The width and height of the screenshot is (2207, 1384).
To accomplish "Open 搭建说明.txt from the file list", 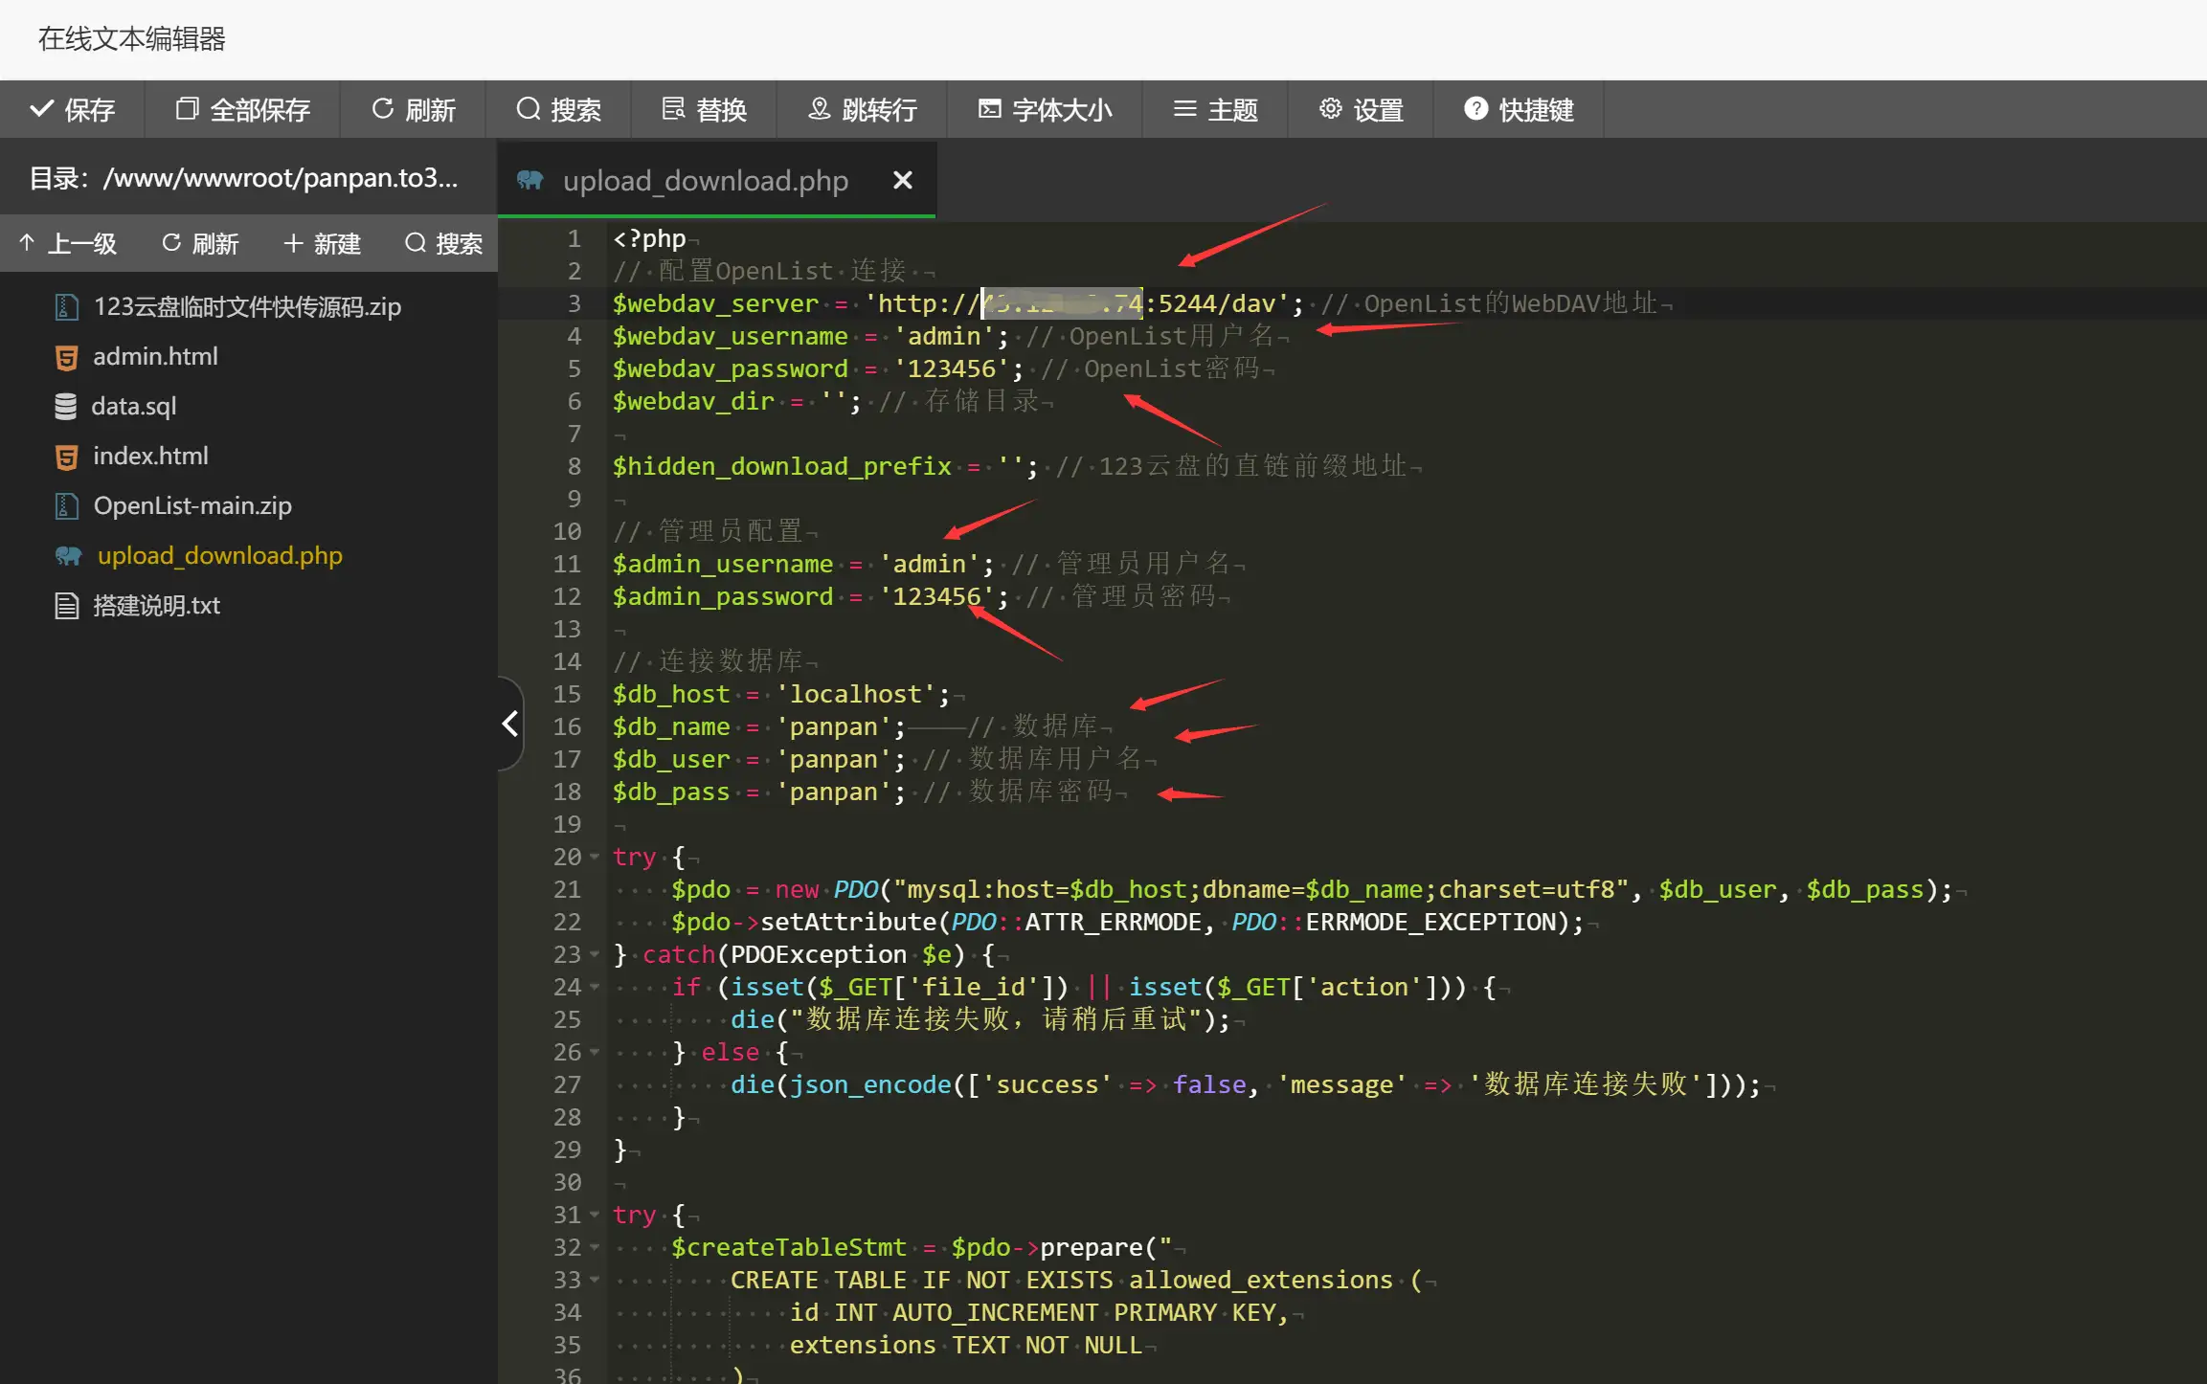I will point(156,605).
